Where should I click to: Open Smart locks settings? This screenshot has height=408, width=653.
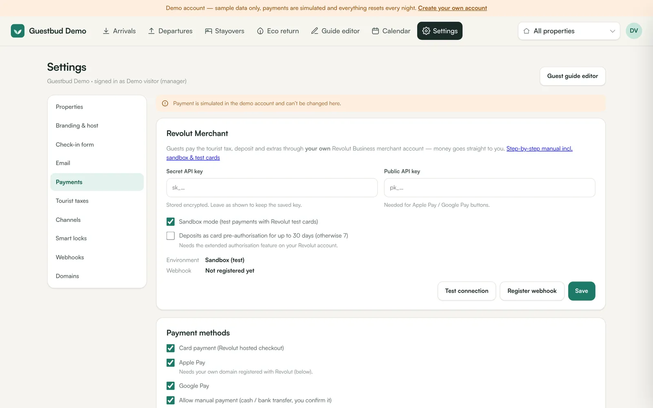[x=97, y=238]
